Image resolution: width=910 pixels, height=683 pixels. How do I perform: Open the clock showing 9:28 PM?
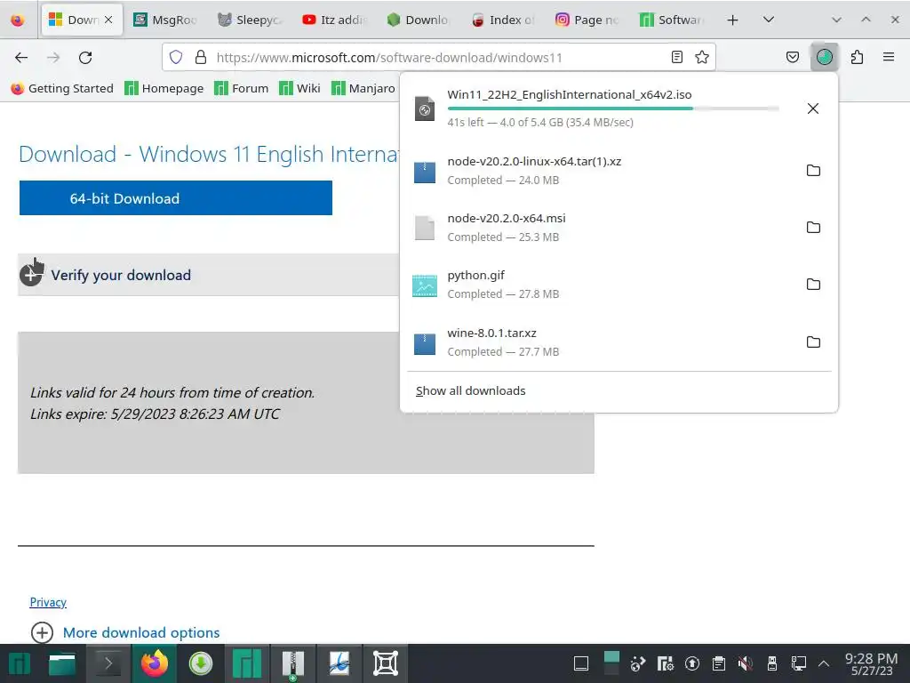[x=872, y=663]
